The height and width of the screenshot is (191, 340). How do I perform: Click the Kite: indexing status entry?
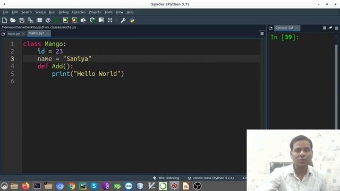point(166,178)
